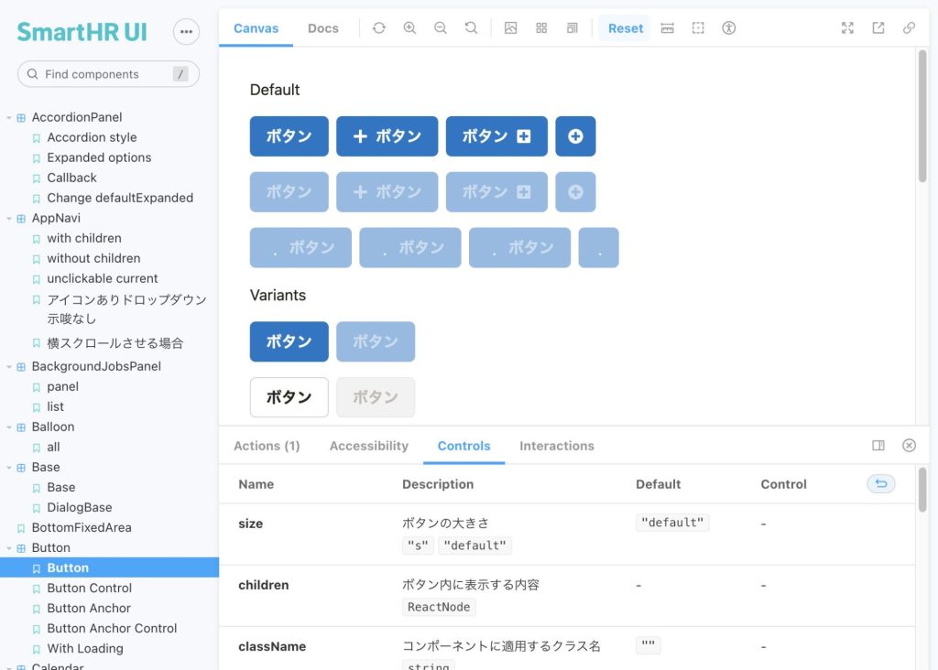Collapse the AccordionPanel group
Viewport: 938px width, 670px height.
(x=9, y=117)
